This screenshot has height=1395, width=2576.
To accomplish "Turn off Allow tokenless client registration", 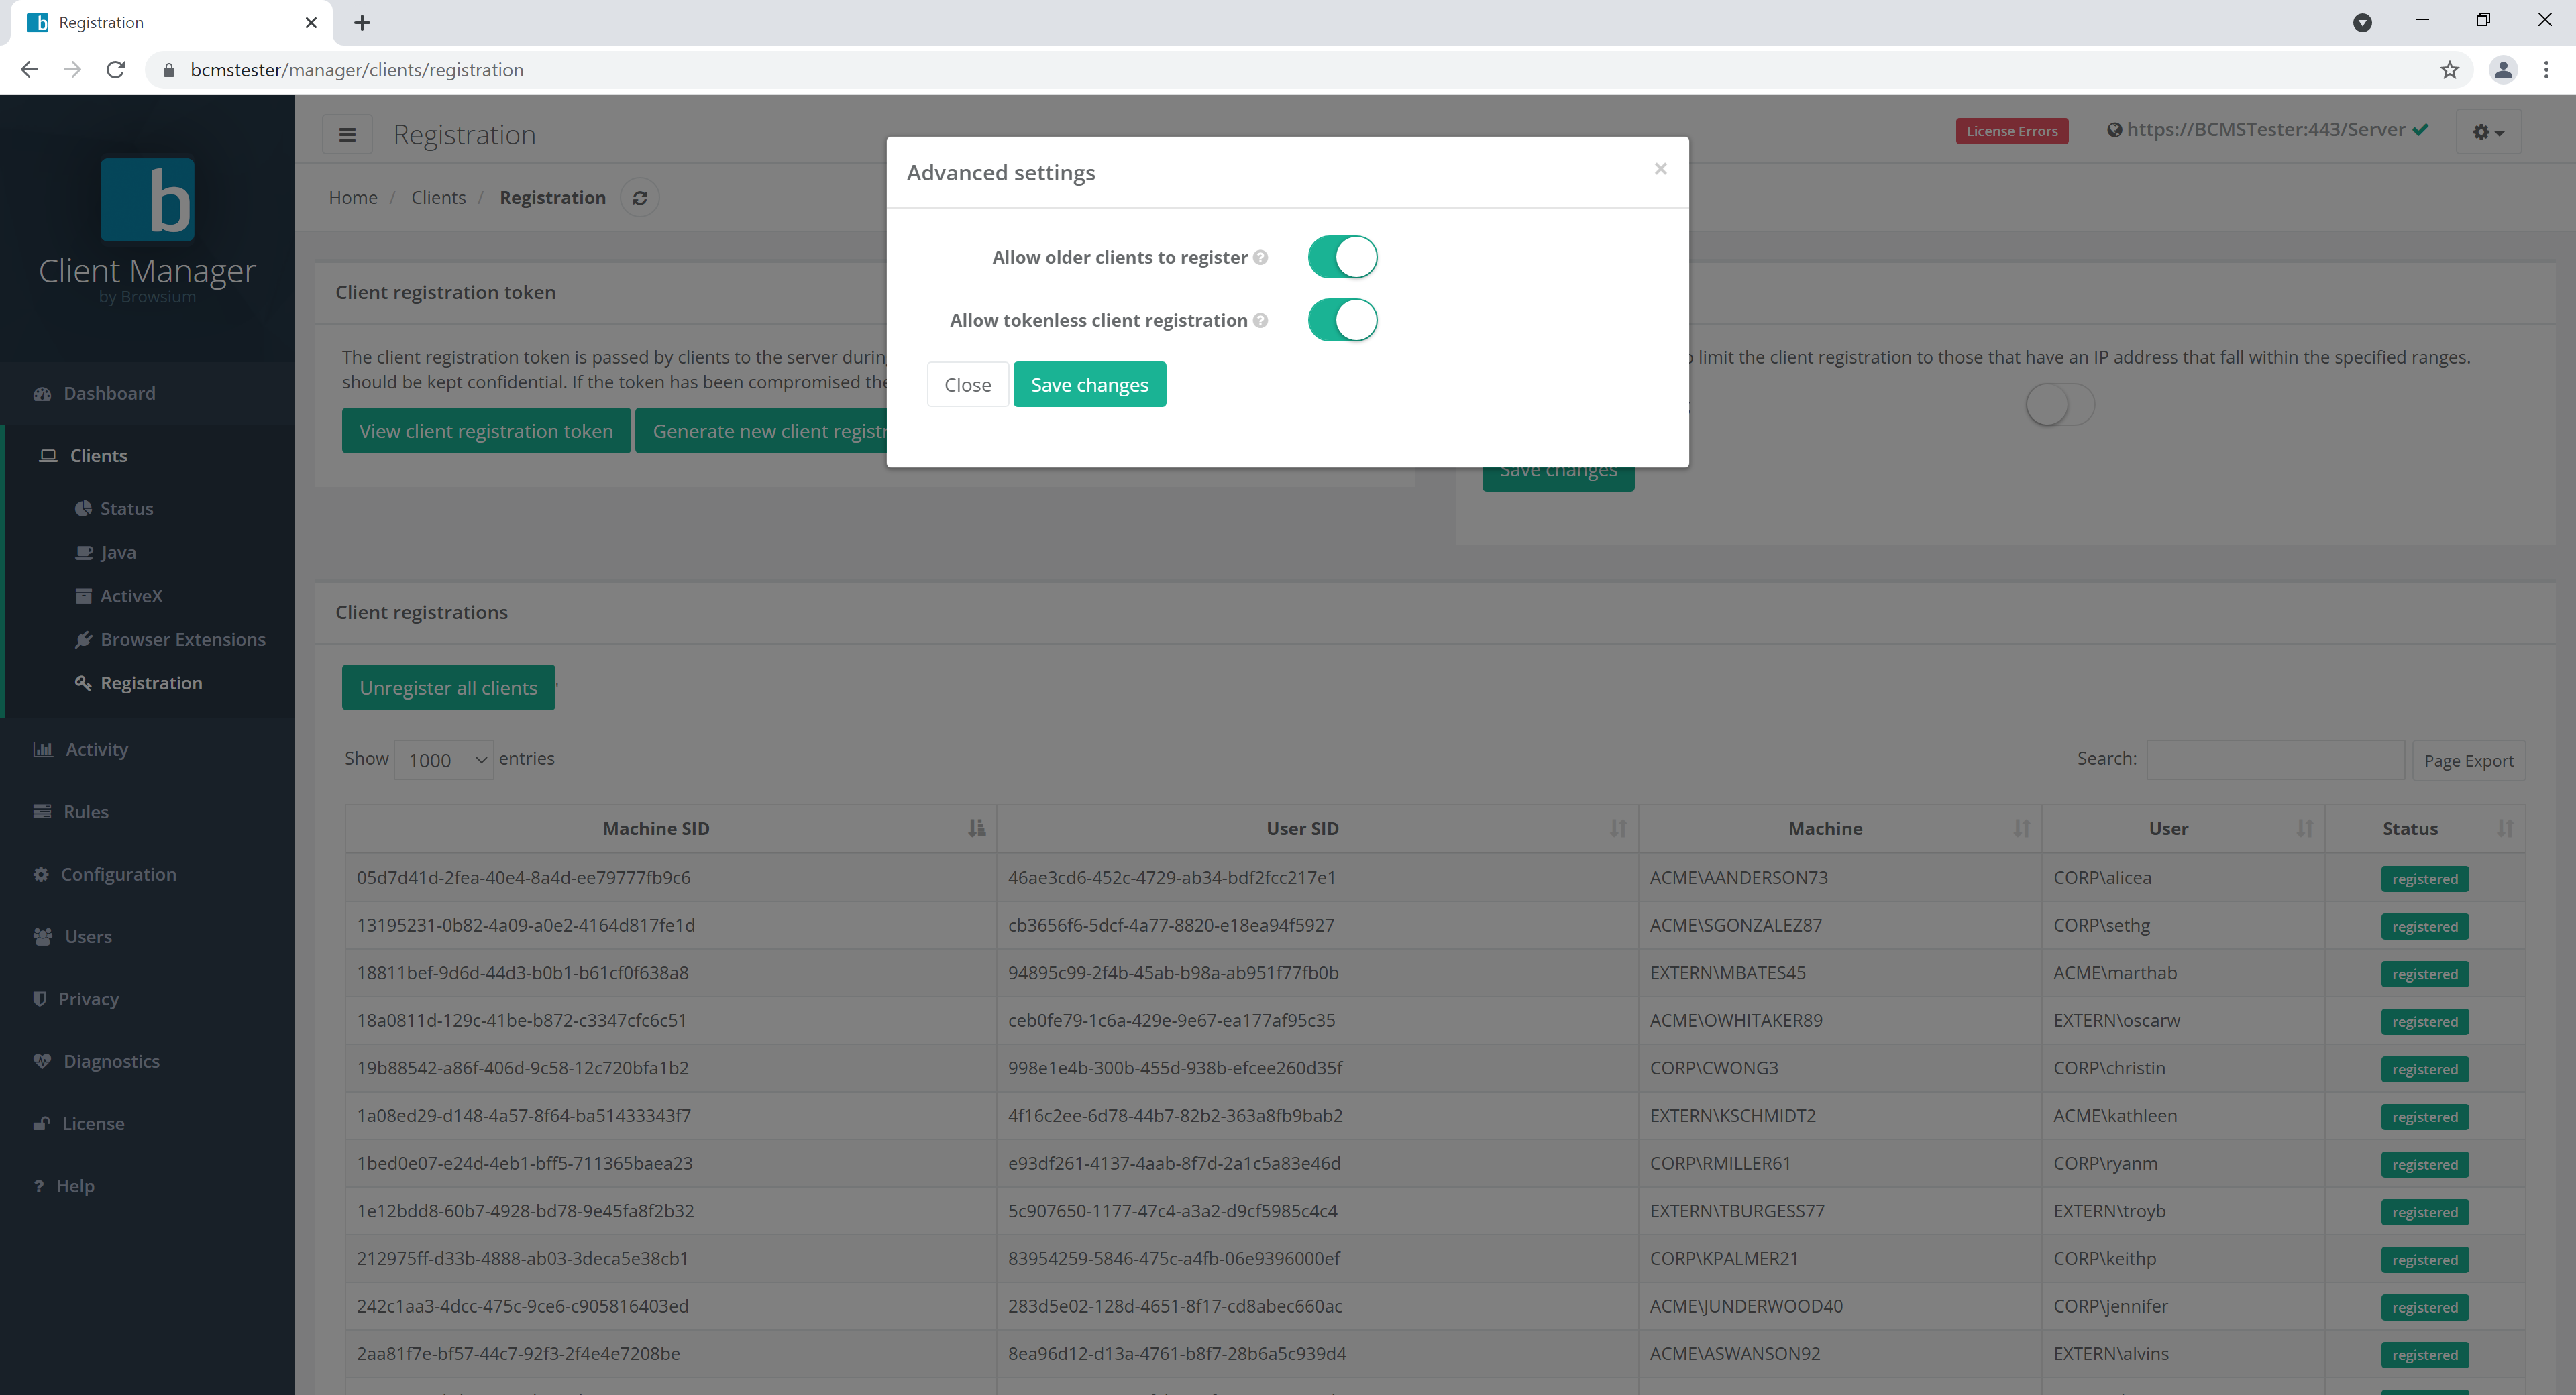I will pos(1343,320).
